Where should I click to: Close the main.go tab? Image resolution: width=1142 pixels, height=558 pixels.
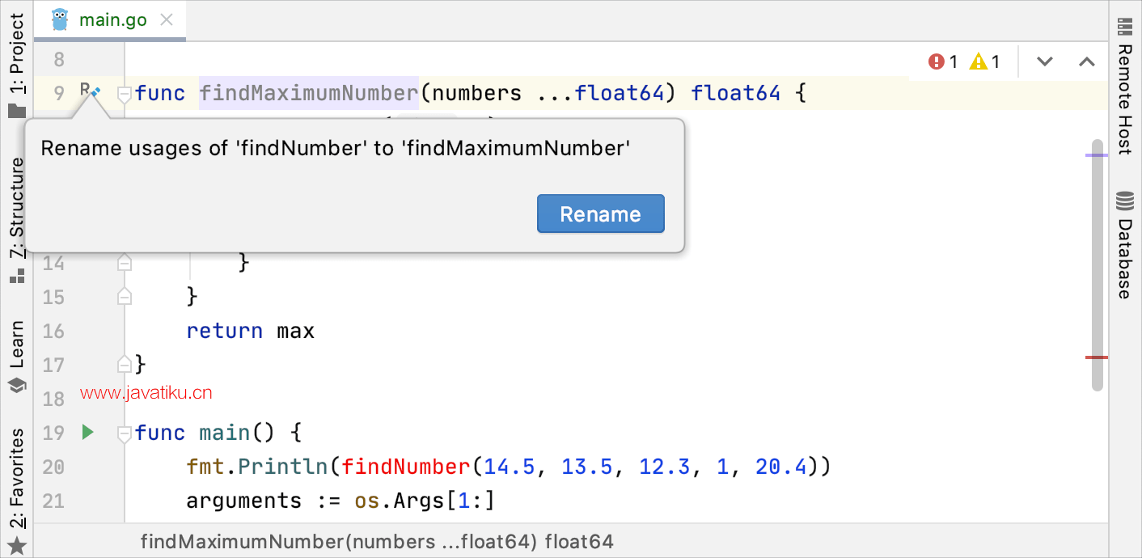(x=167, y=20)
